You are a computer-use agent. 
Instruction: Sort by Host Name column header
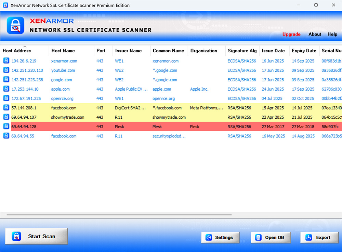tap(71, 51)
